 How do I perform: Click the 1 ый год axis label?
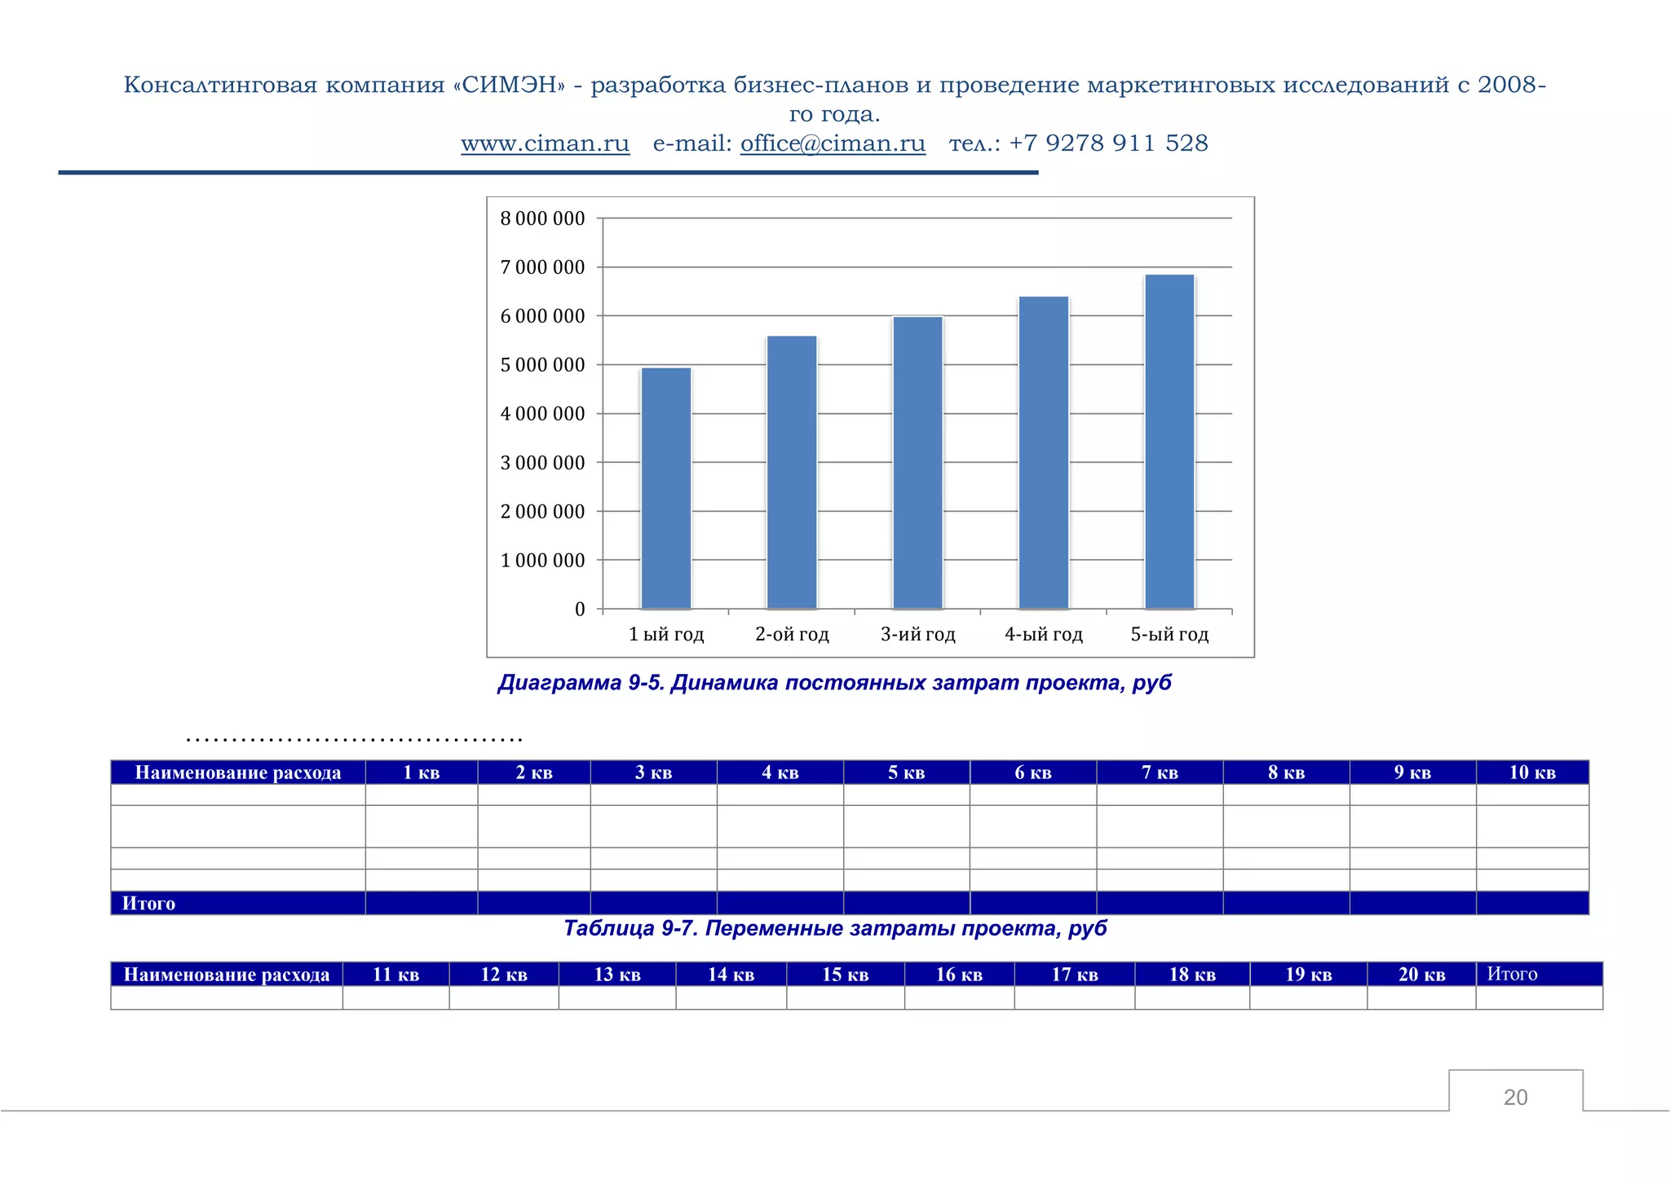point(666,634)
